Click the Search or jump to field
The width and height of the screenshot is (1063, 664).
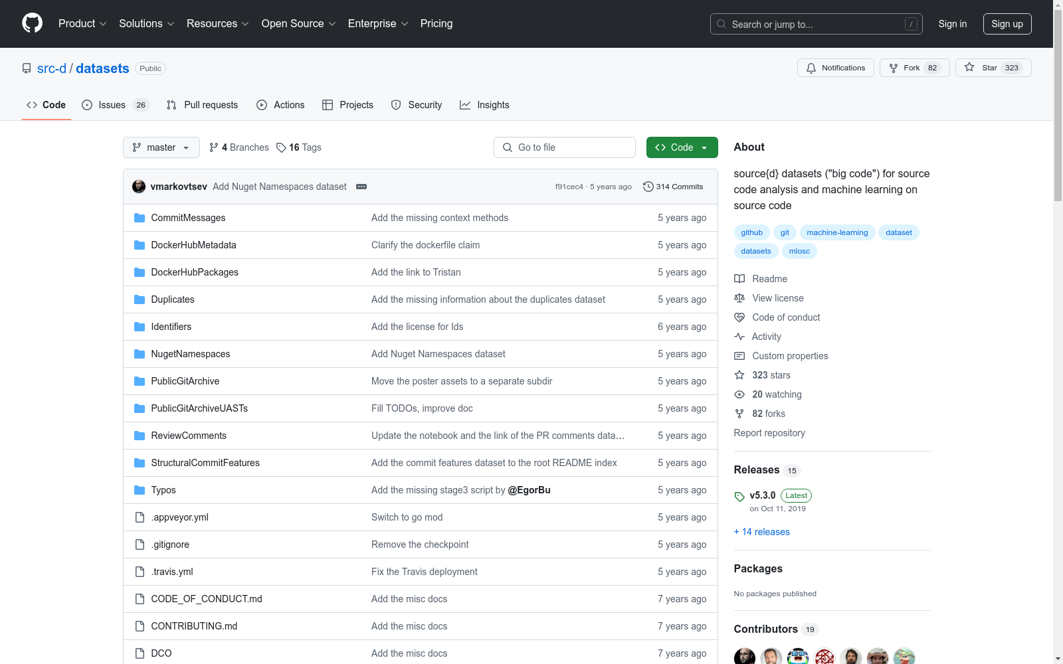(817, 24)
